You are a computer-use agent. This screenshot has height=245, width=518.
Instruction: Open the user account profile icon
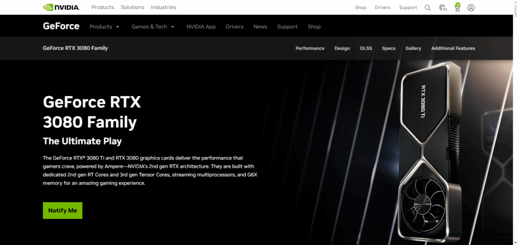tap(471, 8)
